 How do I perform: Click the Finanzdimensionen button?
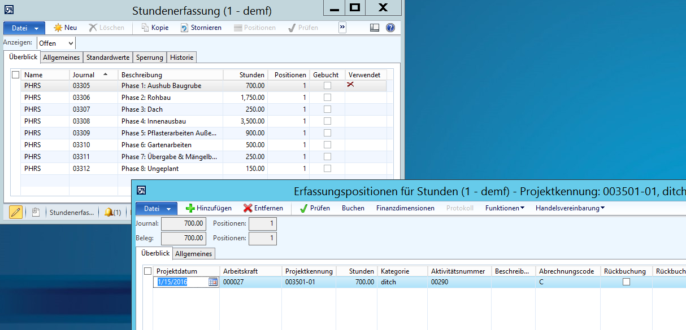tap(405, 208)
